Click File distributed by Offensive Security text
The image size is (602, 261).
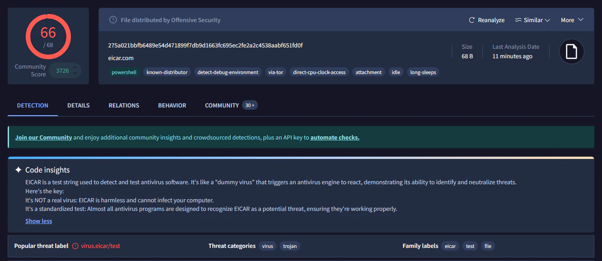point(171,20)
